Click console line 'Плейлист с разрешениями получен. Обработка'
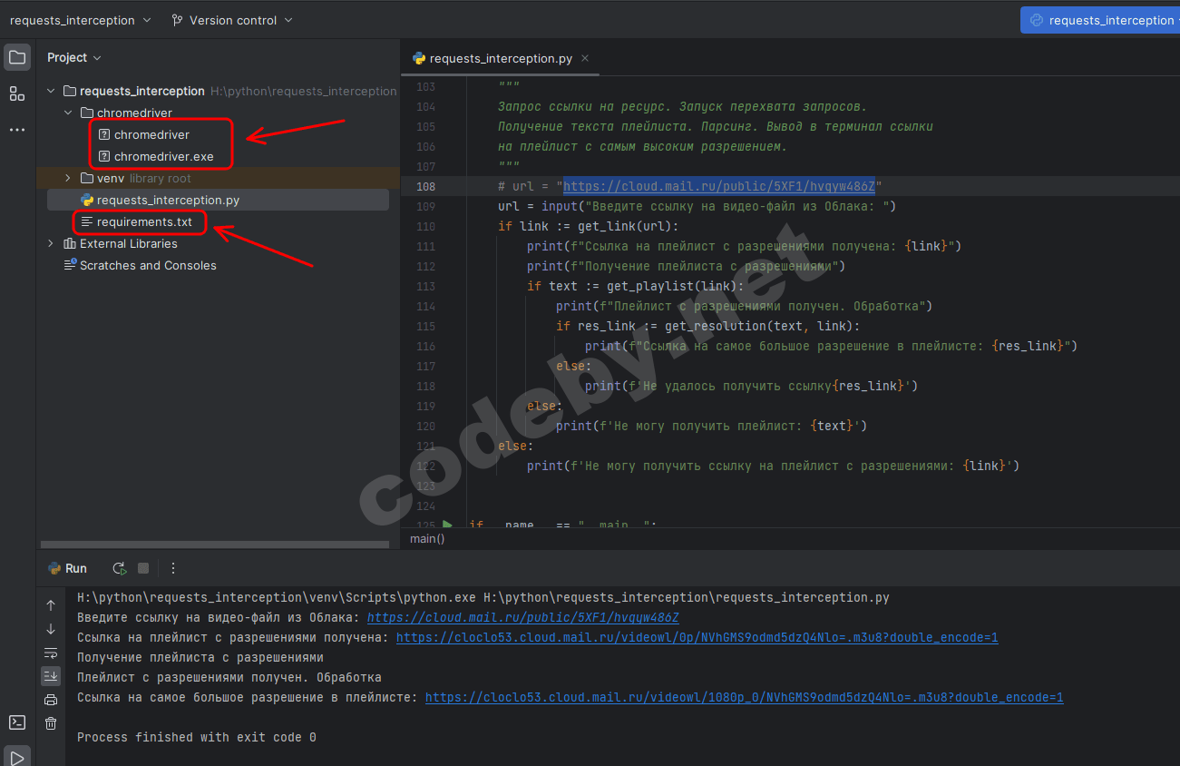Image resolution: width=1180 pixels, height=766 pixels. 229,677
